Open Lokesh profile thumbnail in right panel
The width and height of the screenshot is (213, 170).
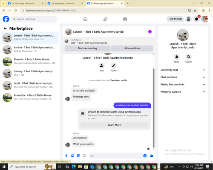coord(183,35)
